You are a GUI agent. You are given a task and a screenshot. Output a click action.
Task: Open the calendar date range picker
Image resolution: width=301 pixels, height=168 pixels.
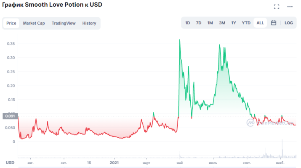point(273,23)
